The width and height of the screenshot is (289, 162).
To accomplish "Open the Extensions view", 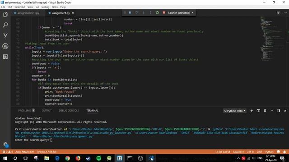I will 5,57.
